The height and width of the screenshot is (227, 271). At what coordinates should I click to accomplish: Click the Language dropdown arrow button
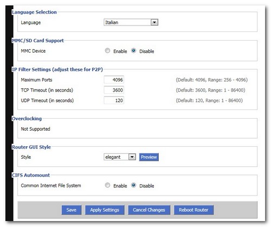coord(154,22)
